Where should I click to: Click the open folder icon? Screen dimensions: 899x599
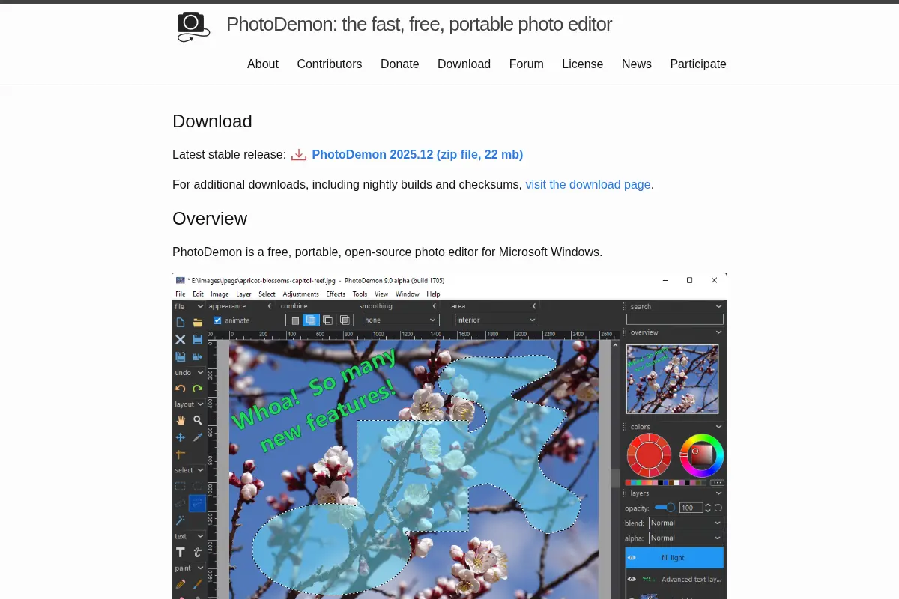click(198, 322)
